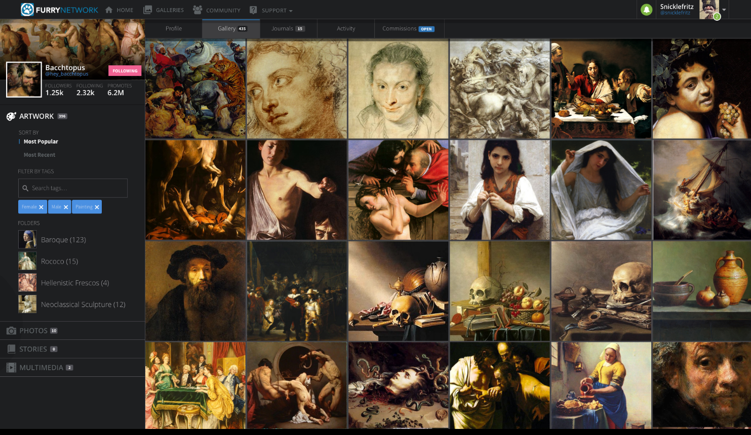The height and width of the screenshot is (435, 751).
Task: Expand the Photos section
Action: pos(72,331)
